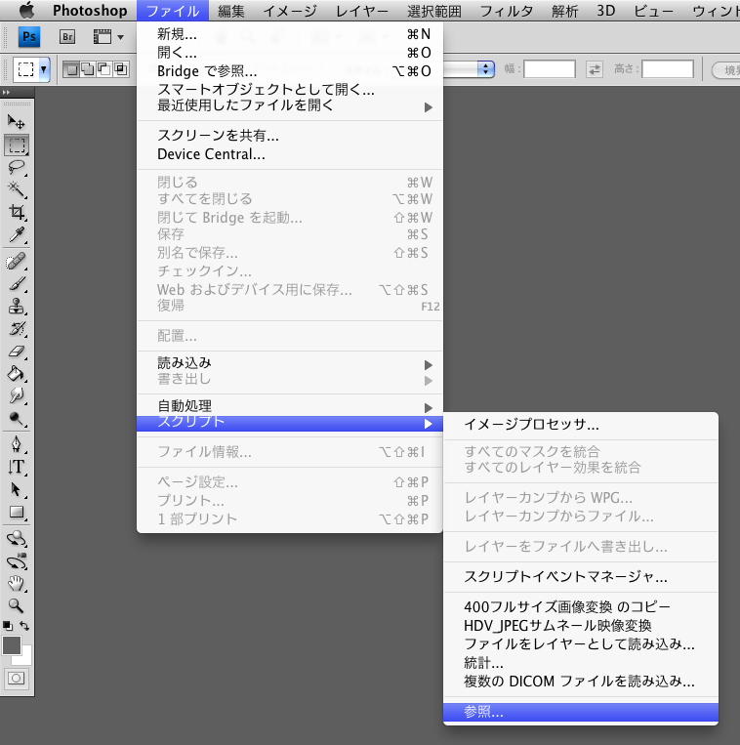Image resolution: width=740 pixels, height=745 pixels.
Task: Expand the 自動処理 submenu
Action: pyautogui.click(x=290, y=406)
